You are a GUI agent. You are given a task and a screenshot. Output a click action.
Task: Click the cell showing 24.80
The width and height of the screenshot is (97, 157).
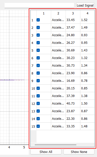(x=73, y=35)
